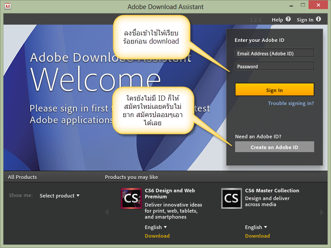Viewport: 331px width, 248px height.
Task: Click the Products you may like header
Action: (131, 177)
